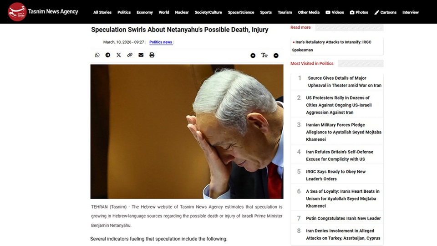The height and width of the screenshot is (246, 437).
Task: Open the Cartoons section
Action: pyautogui.click(x=385, y=12)
